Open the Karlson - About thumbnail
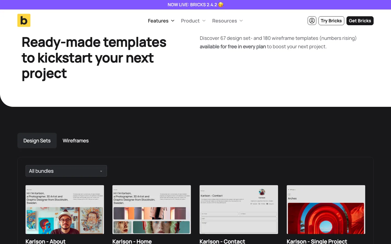391x244 pixels. coord(65,210)
